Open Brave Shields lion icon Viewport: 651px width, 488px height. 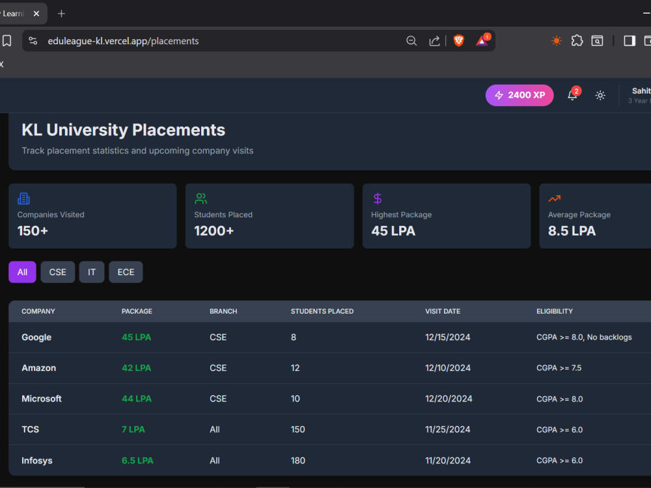coord(459,40)
